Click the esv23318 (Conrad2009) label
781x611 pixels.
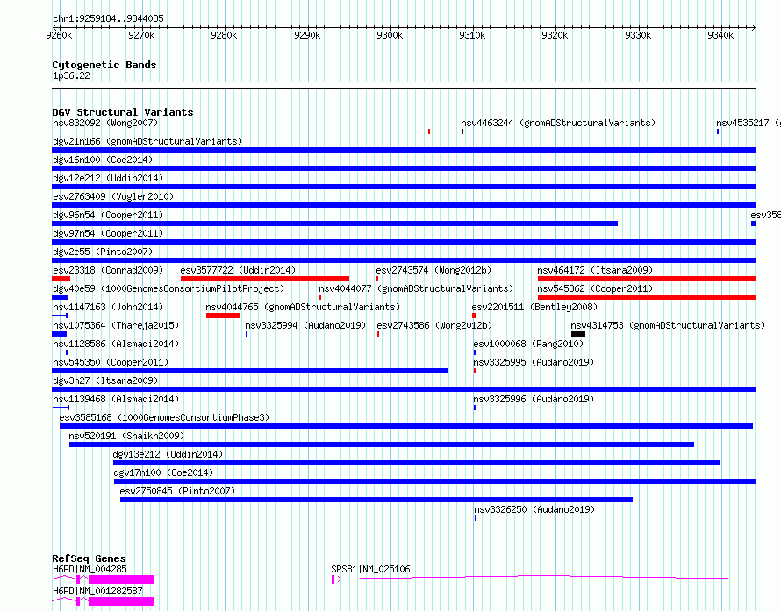(x=108, y=270)
